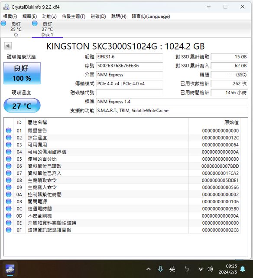Click the transfer mode PCIe 4.0 x4 field
Screen dimensions: 253x278
[x=129, y=84]
